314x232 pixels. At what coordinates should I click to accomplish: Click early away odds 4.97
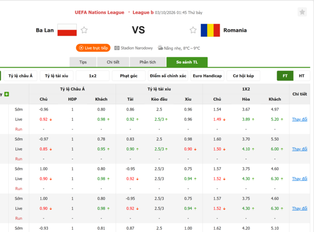point(275,109)
